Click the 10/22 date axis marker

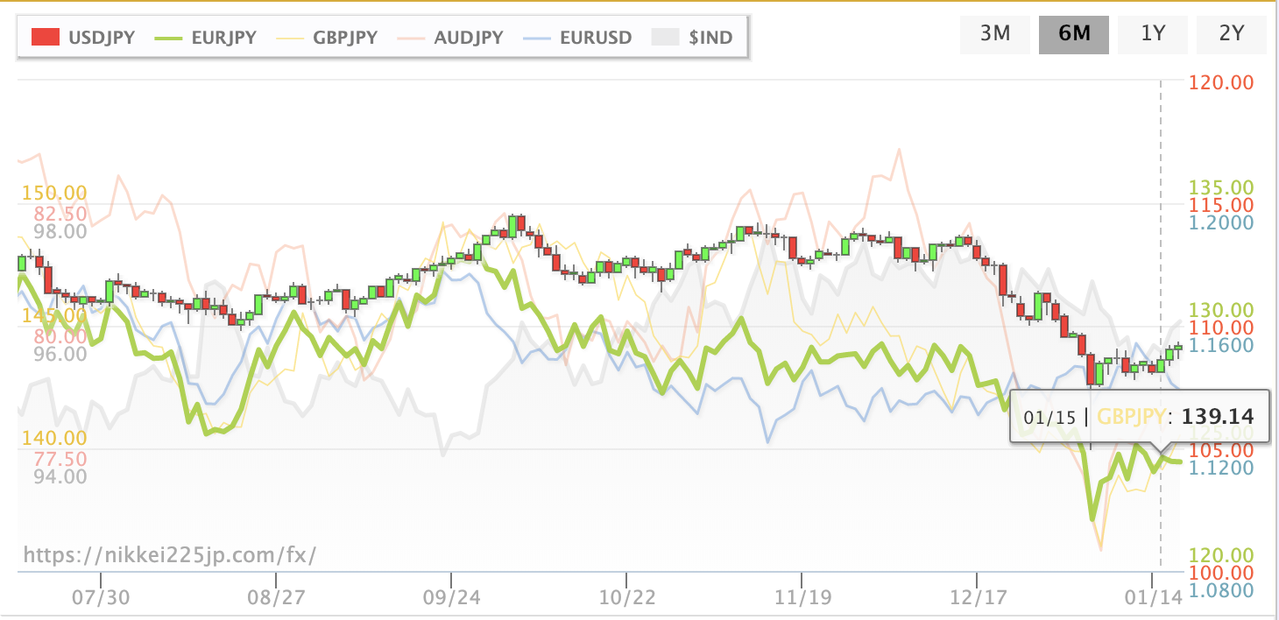pos(626,597)
